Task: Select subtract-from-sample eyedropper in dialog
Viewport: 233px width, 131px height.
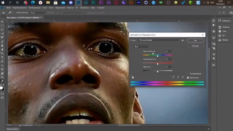Action: tap(182, 77)
